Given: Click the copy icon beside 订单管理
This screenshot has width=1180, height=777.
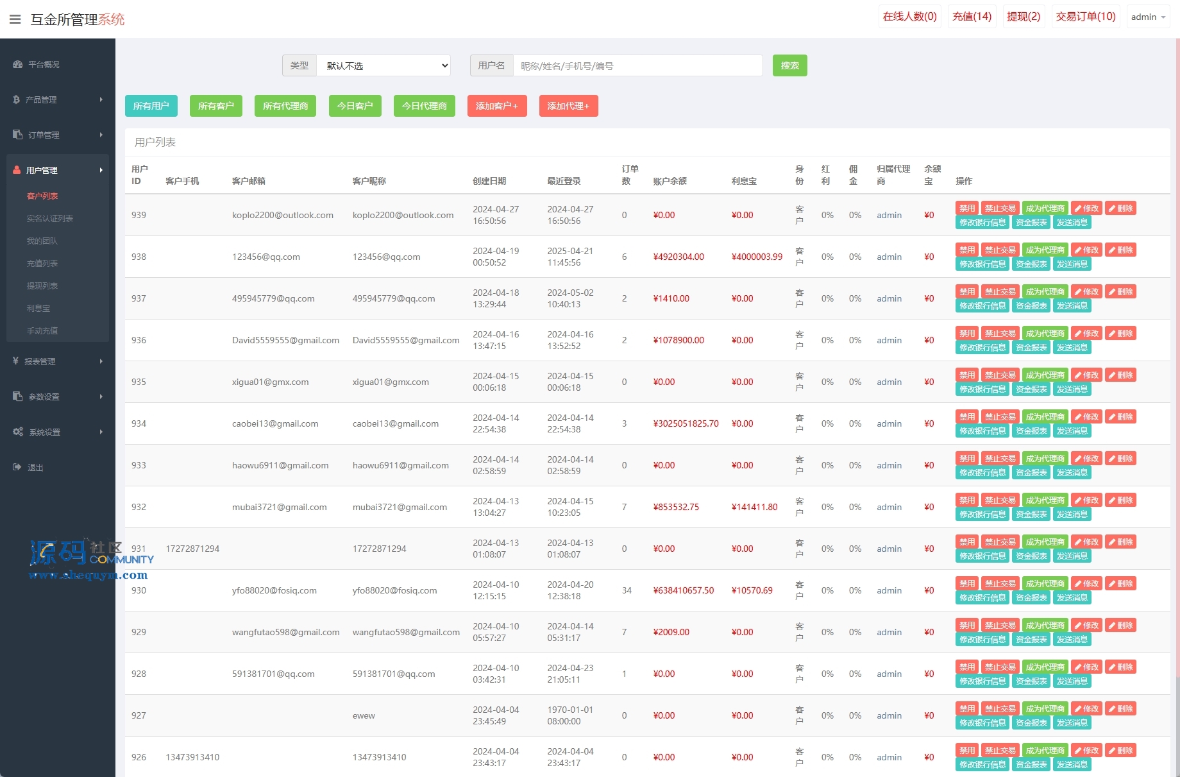Looking at the screenshot, I should pyautogui.click(x=17, y=135).
